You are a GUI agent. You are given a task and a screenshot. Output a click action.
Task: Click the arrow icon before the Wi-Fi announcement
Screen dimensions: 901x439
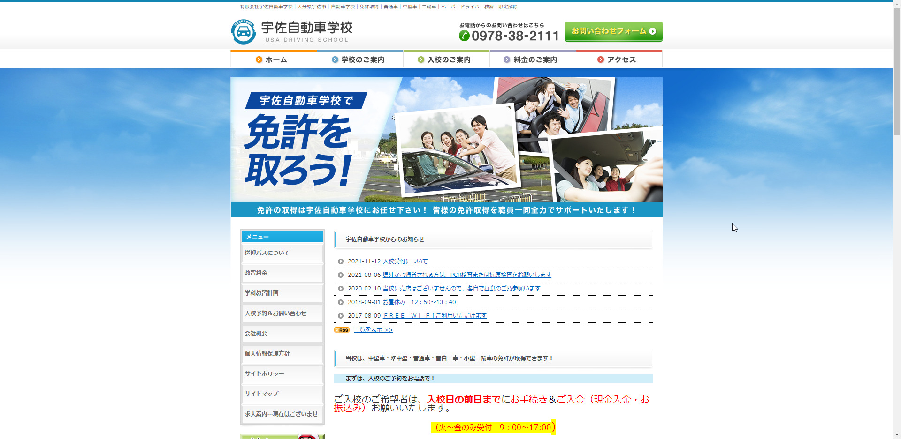(341, 316)
